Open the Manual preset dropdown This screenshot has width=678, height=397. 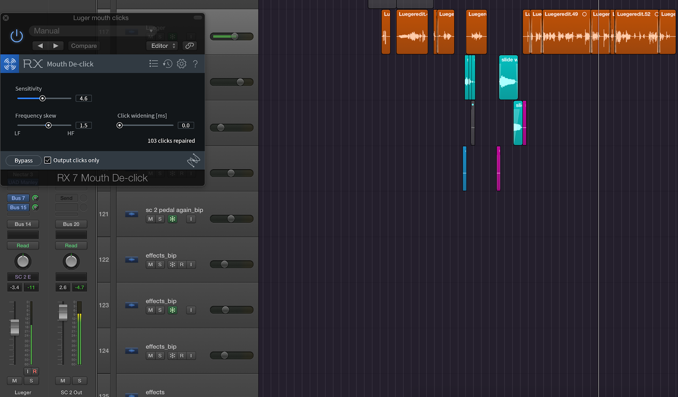tap(92, 31)
